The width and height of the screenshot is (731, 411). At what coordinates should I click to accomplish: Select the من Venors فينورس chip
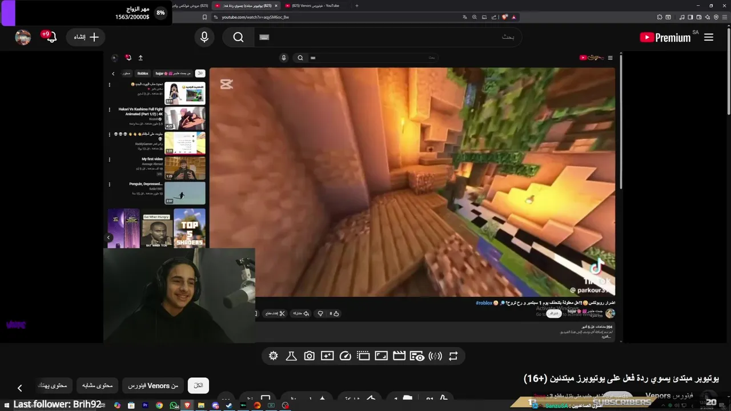click(154, 386)
